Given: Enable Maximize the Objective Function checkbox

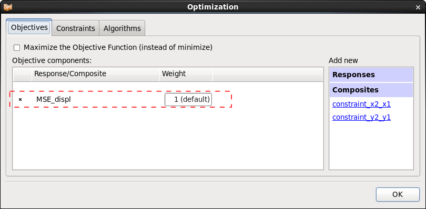Looking at the screenshot, I should [17, 48].
